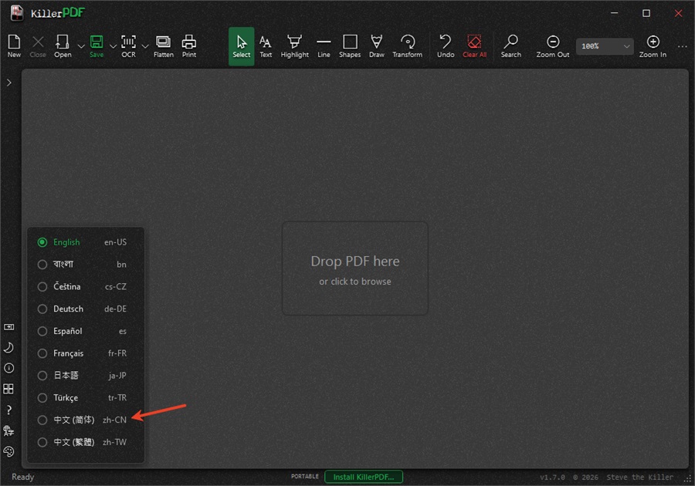Click the top sidebar icon above the moon

tap(8, 327)
